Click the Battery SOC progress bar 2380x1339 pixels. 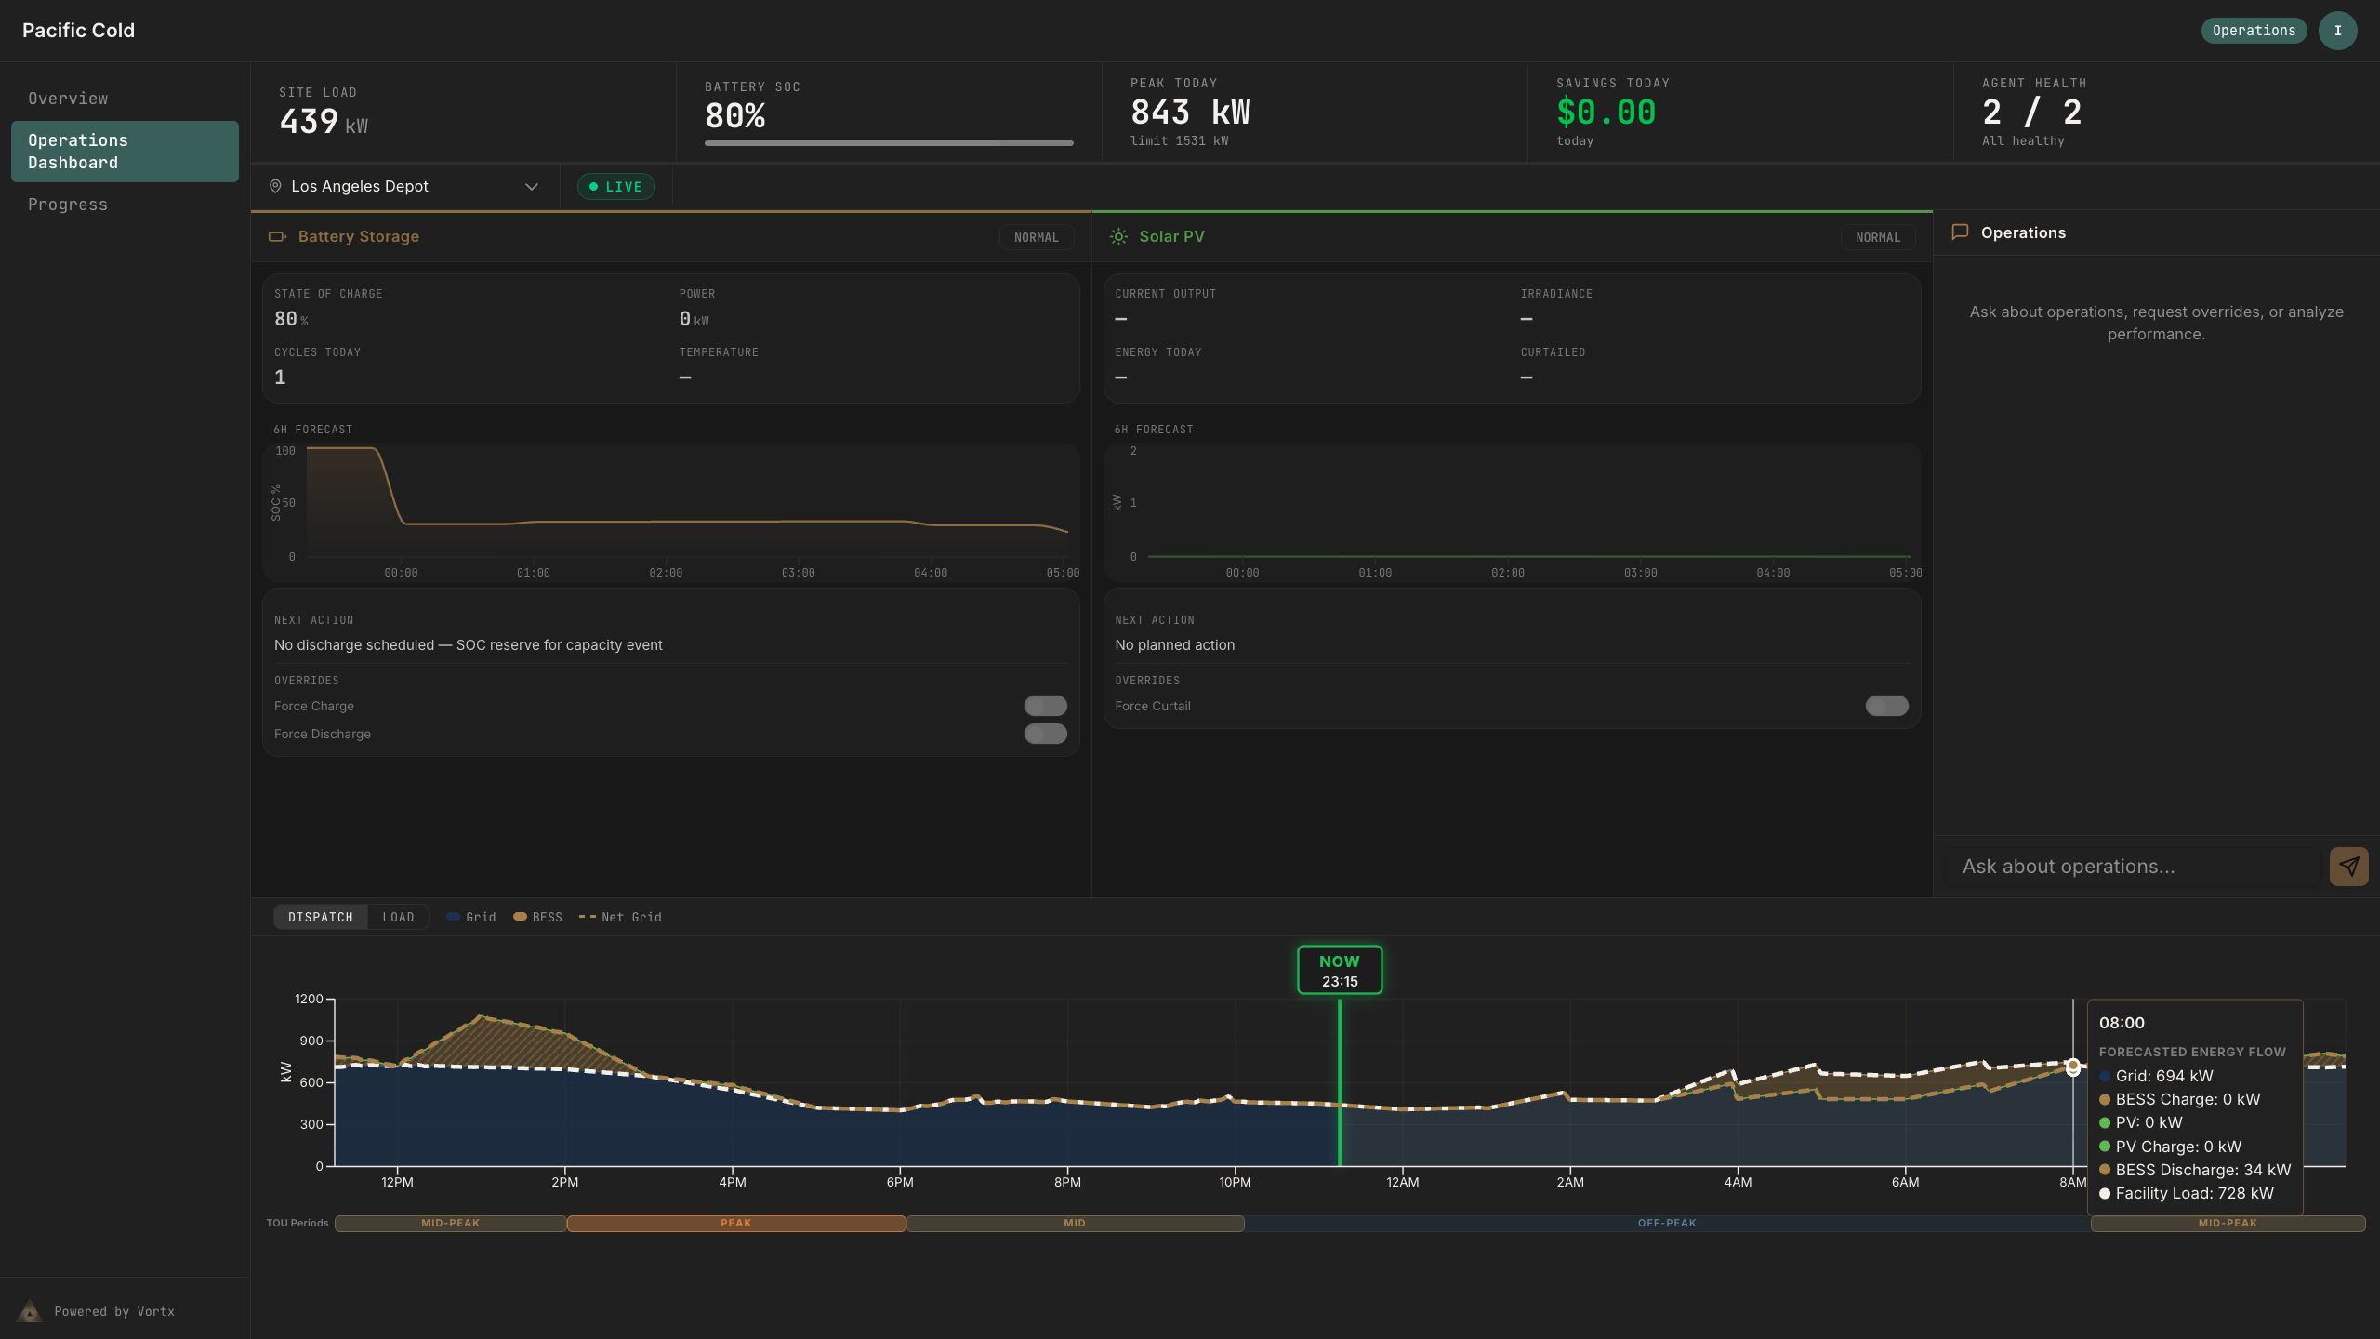(889, 143)
